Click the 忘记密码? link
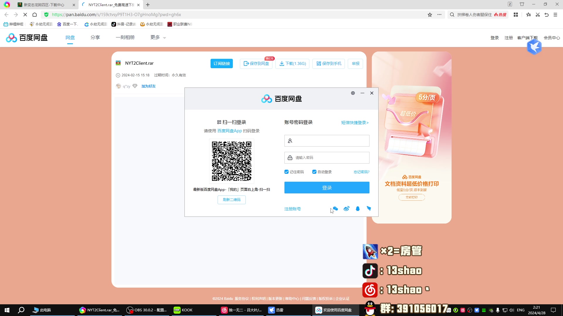 click(362, 172)
